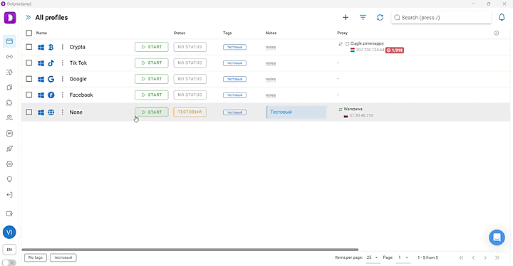Image resolution: width=513 pixels, height=266 pixels.
Task: Click the tag on Crypta row
Action: pos(234,47)
